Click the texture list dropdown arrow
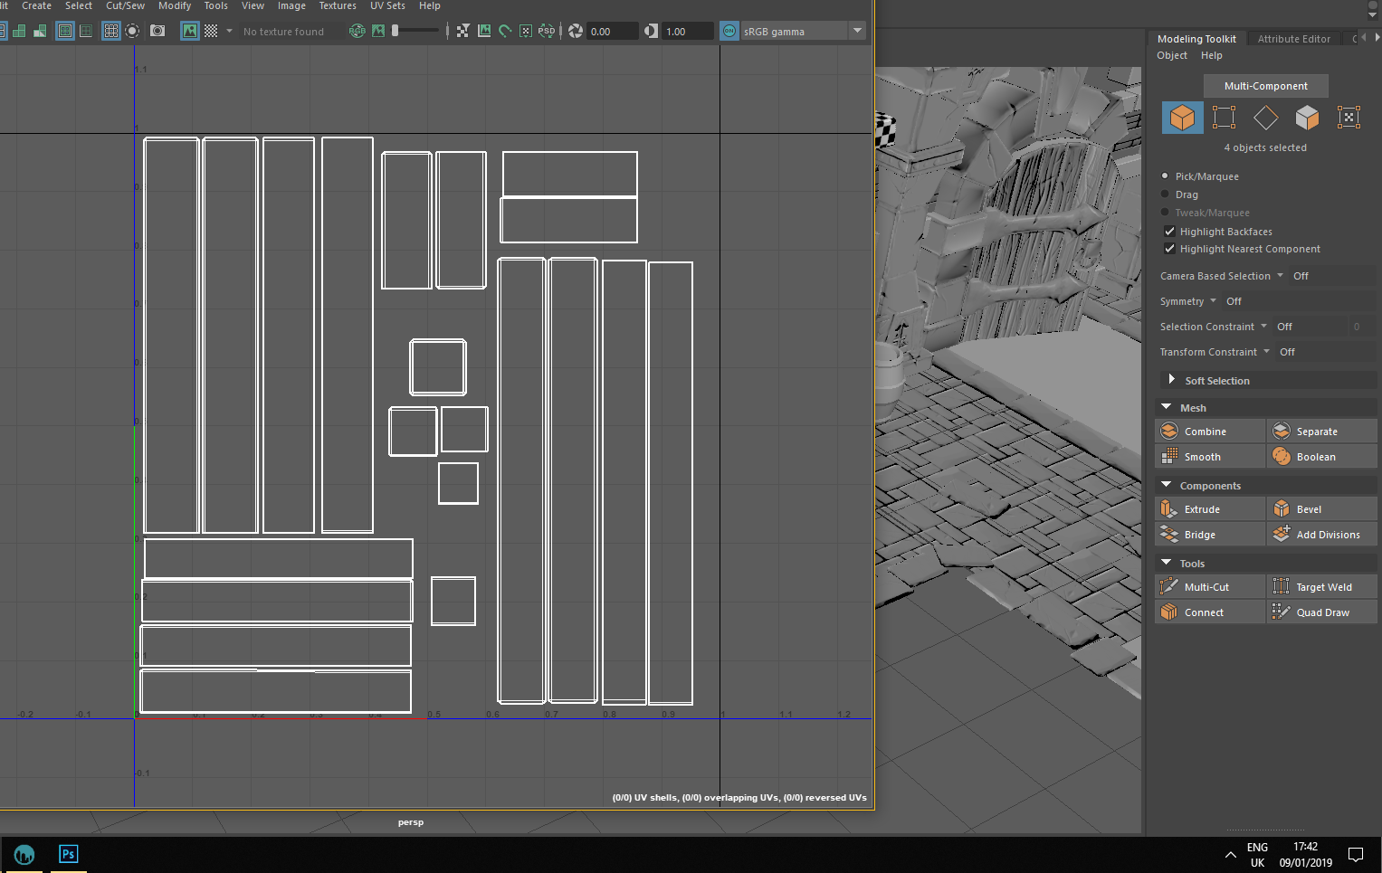1382x873 pixels. [x=229, y=31]
